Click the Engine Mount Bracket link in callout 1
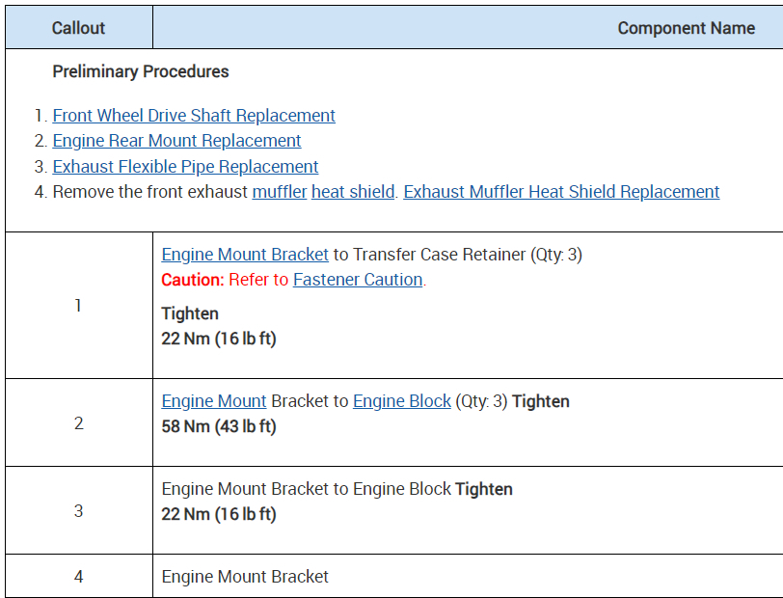This screenshot has height=598, width=783. (x=245, y=255)
